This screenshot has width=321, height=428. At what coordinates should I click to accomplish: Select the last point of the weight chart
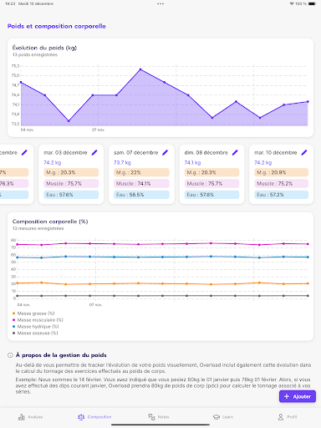pos(308,101)
